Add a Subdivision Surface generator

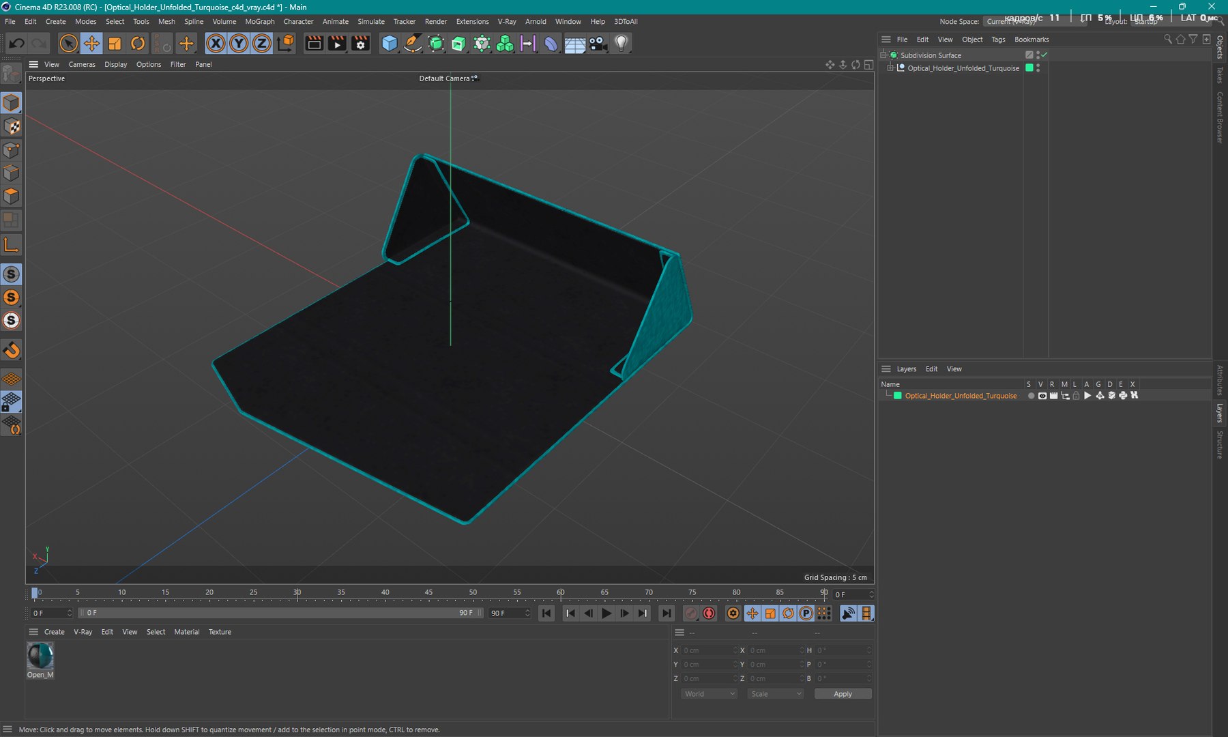(x=436, y=44)
